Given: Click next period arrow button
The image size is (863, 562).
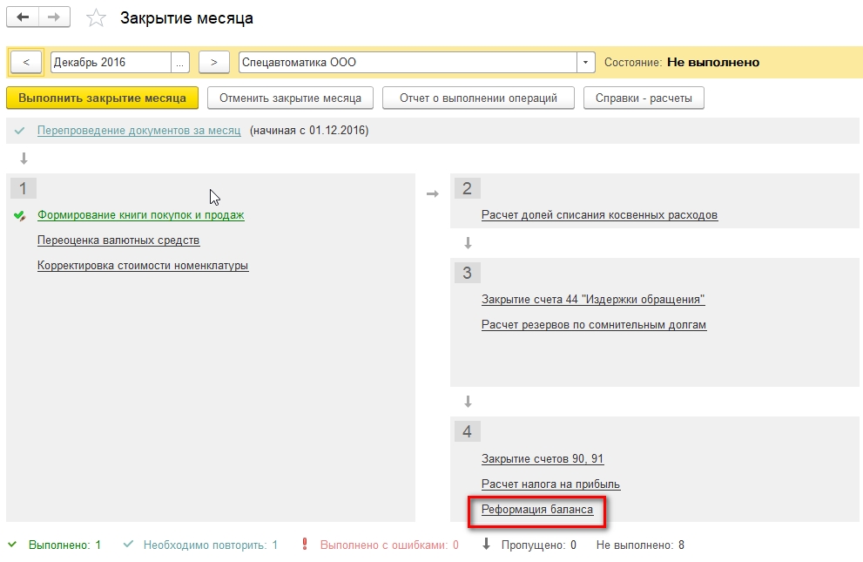Looking at the screenshot, I should pyautogui.click(x=213, y=61).
